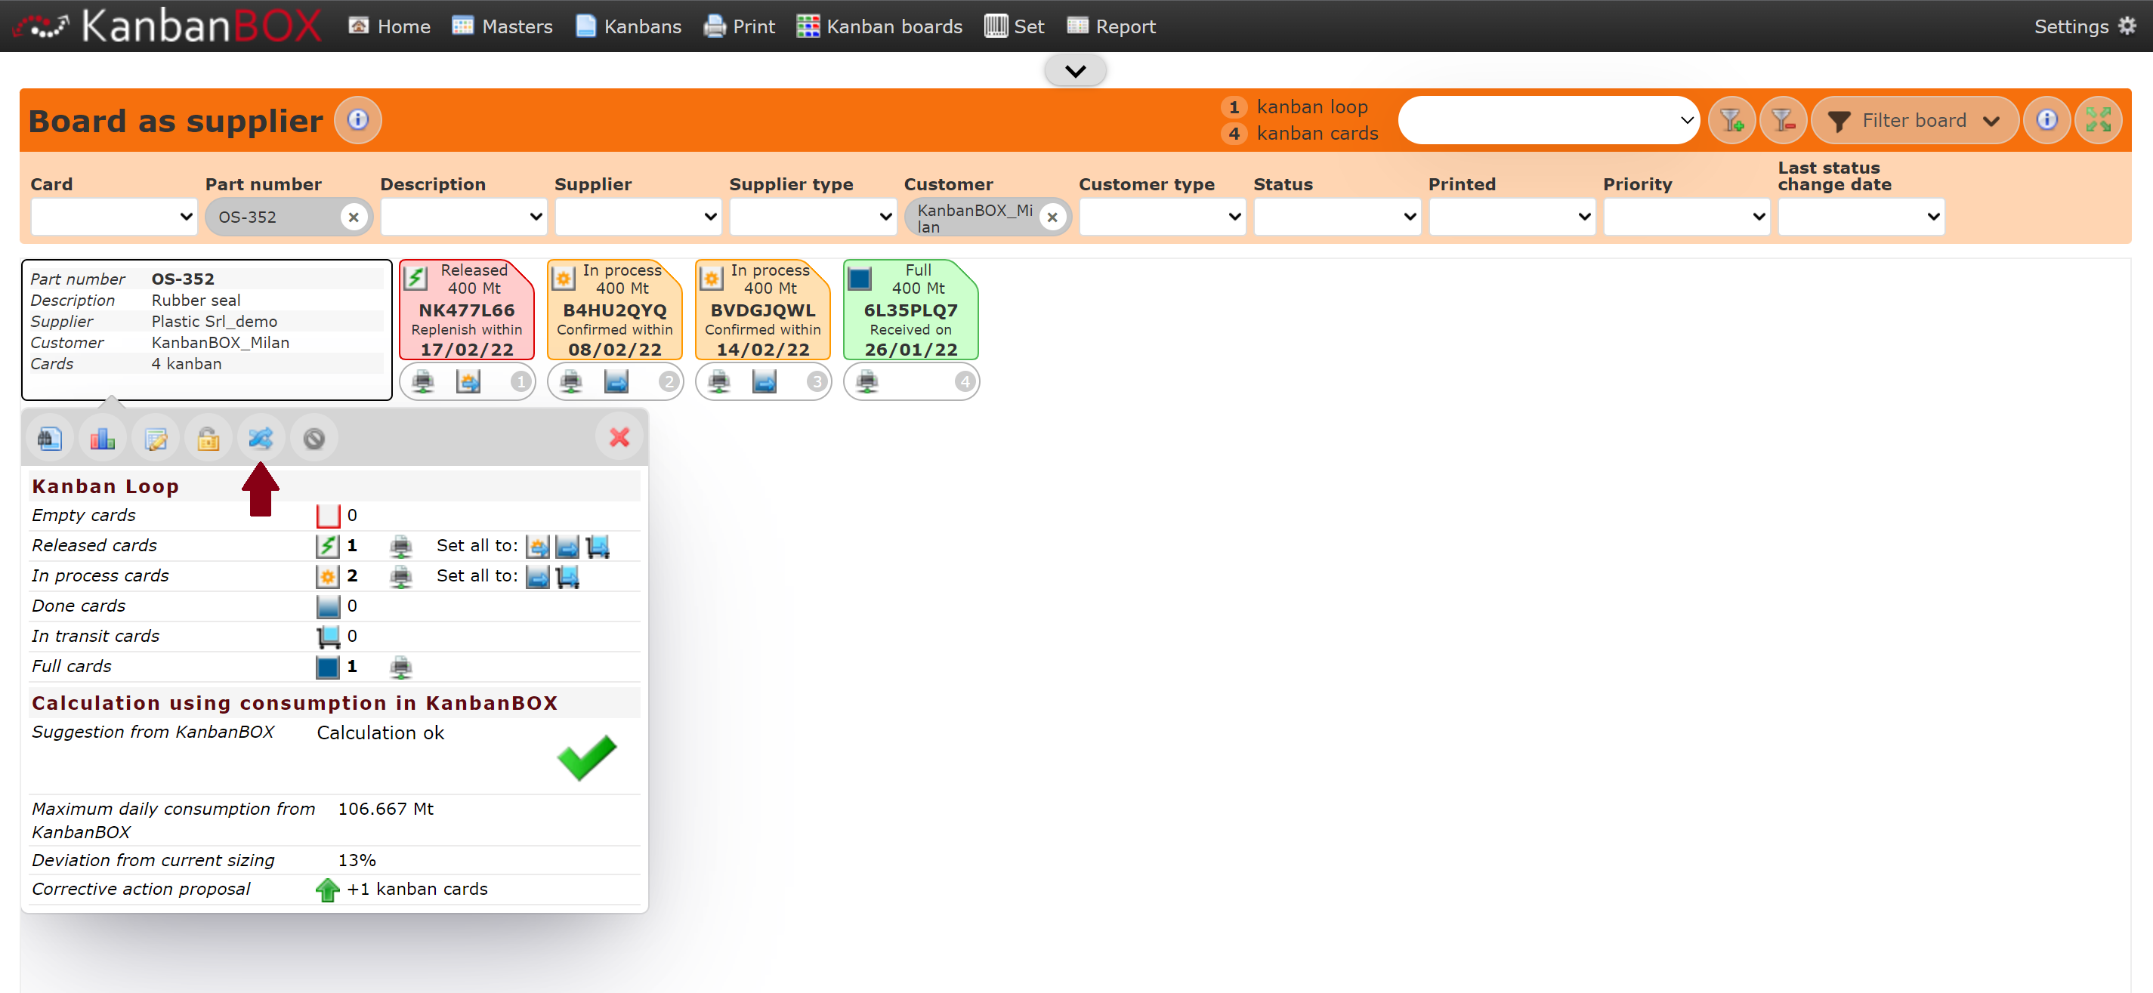Open the saved filter dropdown in header
2153x993 pixels.
[1549, 120]
